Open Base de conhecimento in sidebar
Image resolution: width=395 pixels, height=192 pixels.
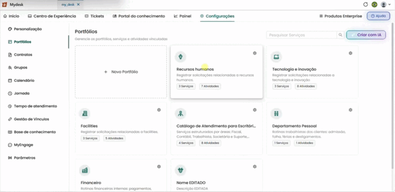tap(32, 132)
